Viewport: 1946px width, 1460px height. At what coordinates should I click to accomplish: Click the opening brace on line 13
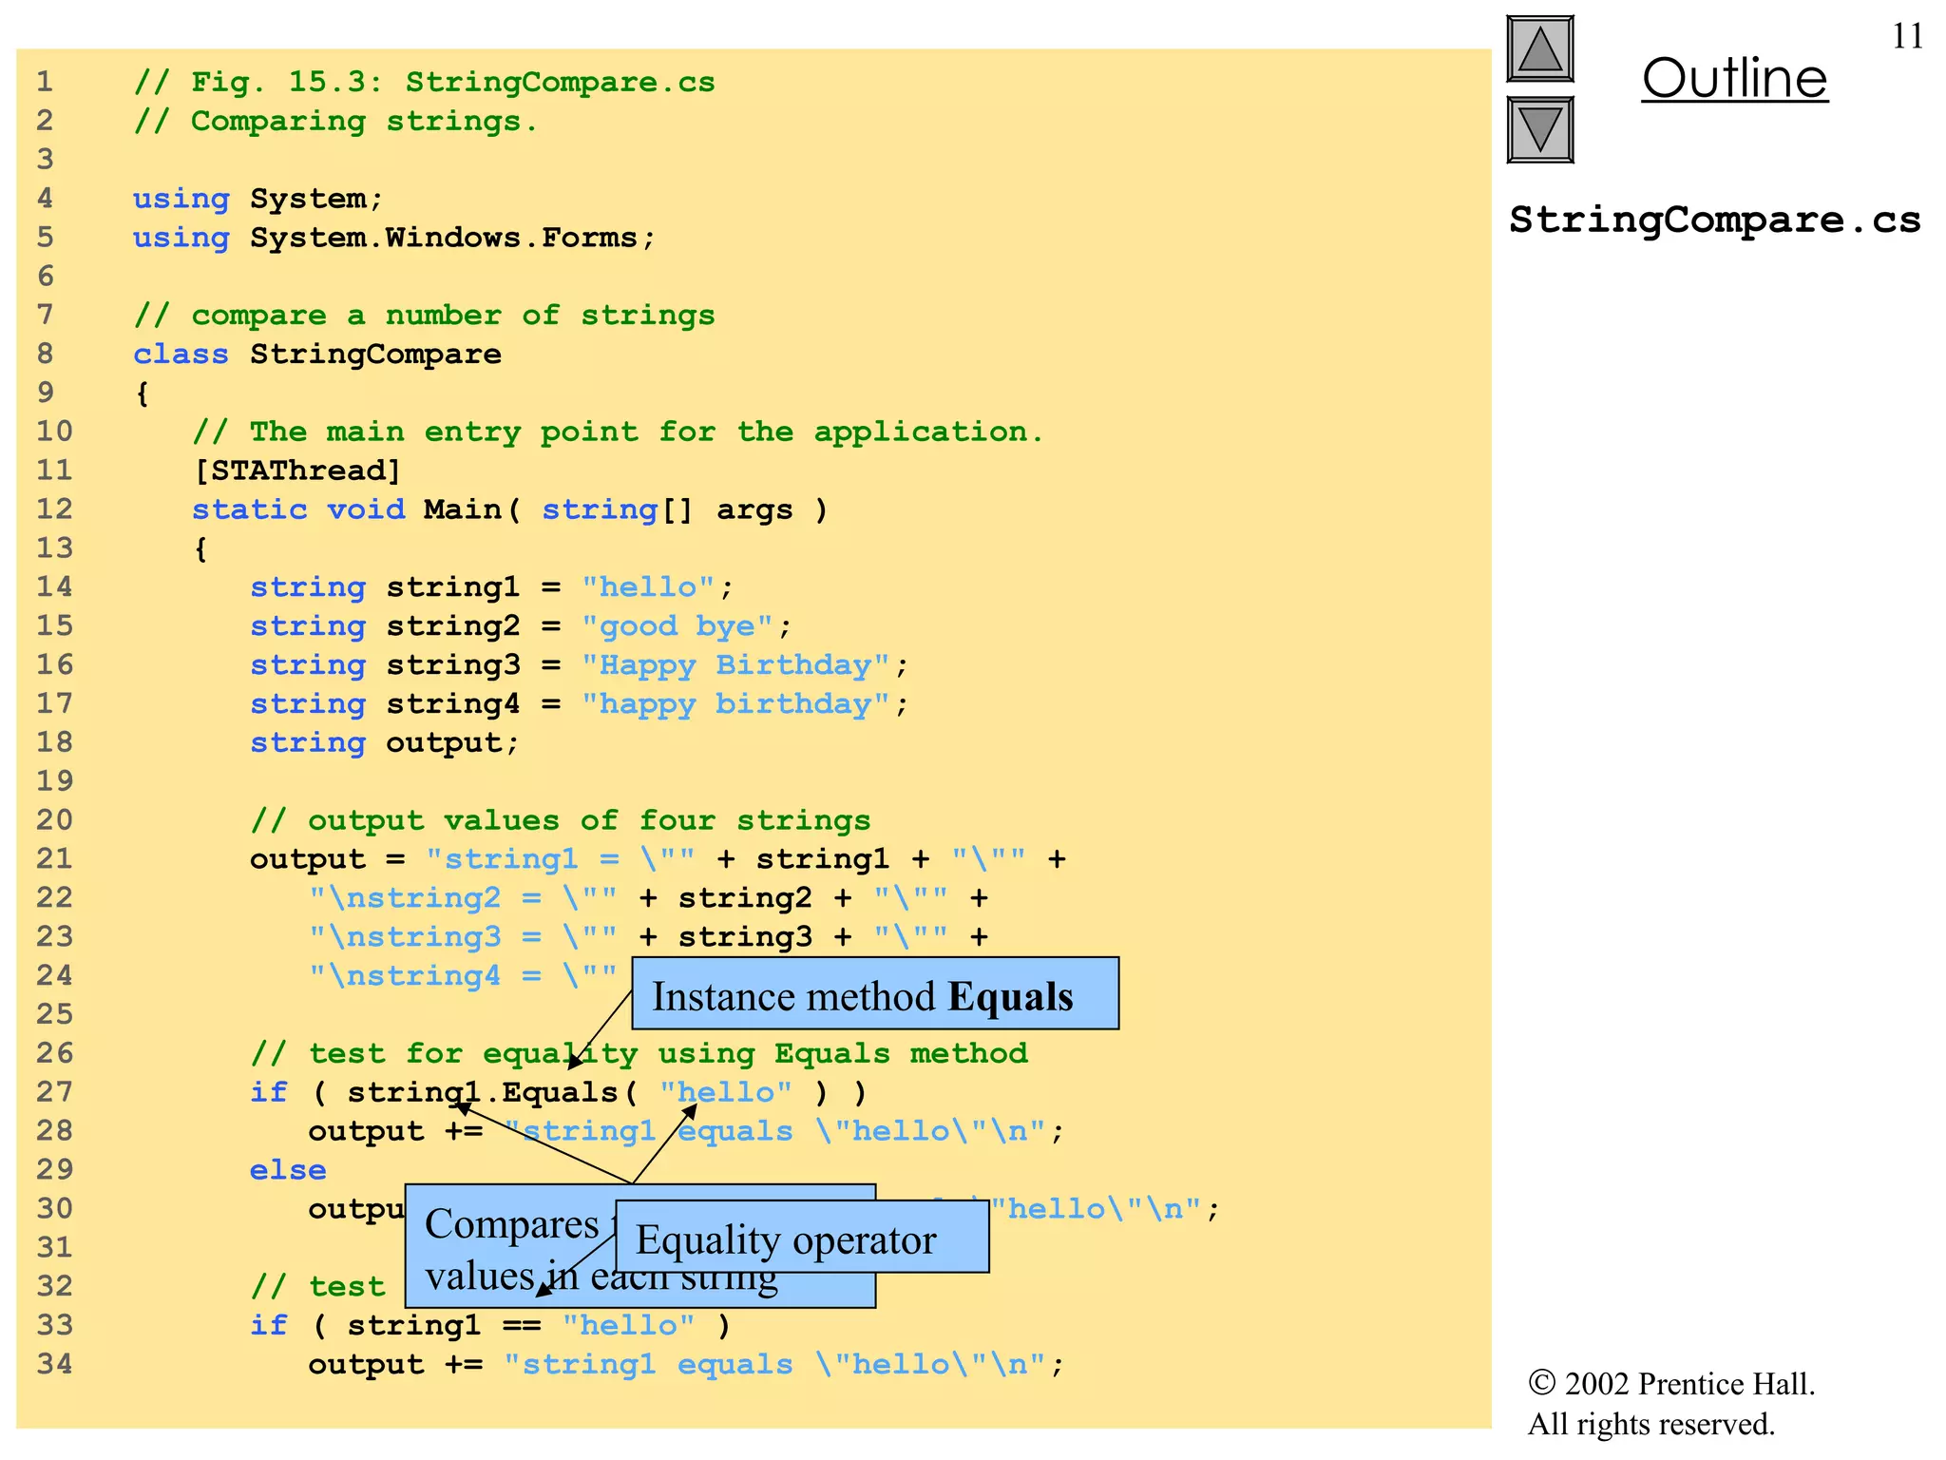[x=200, y=548]
